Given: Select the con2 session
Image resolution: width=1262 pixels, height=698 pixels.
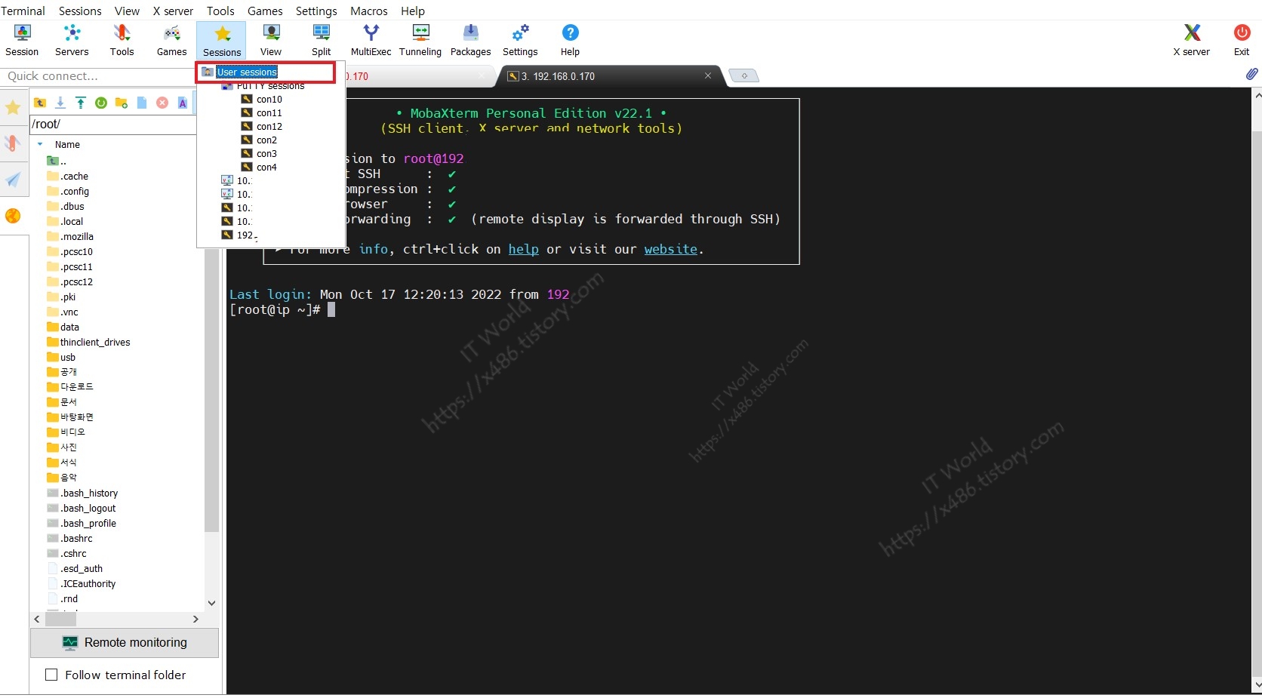Looking at the screenshot, I should coord(266,140).
